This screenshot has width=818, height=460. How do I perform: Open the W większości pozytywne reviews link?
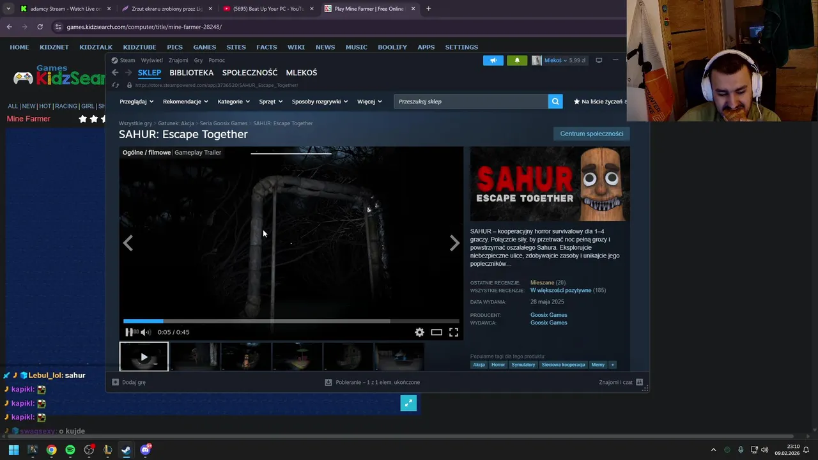[x=560, y=290]
